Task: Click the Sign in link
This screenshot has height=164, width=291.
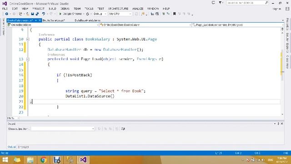Action: tap(277, 9)
